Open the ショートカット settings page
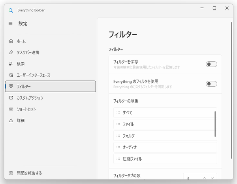The width and height of the screenshot is (237, 184). pyautogui.click(x=51, y=109)
